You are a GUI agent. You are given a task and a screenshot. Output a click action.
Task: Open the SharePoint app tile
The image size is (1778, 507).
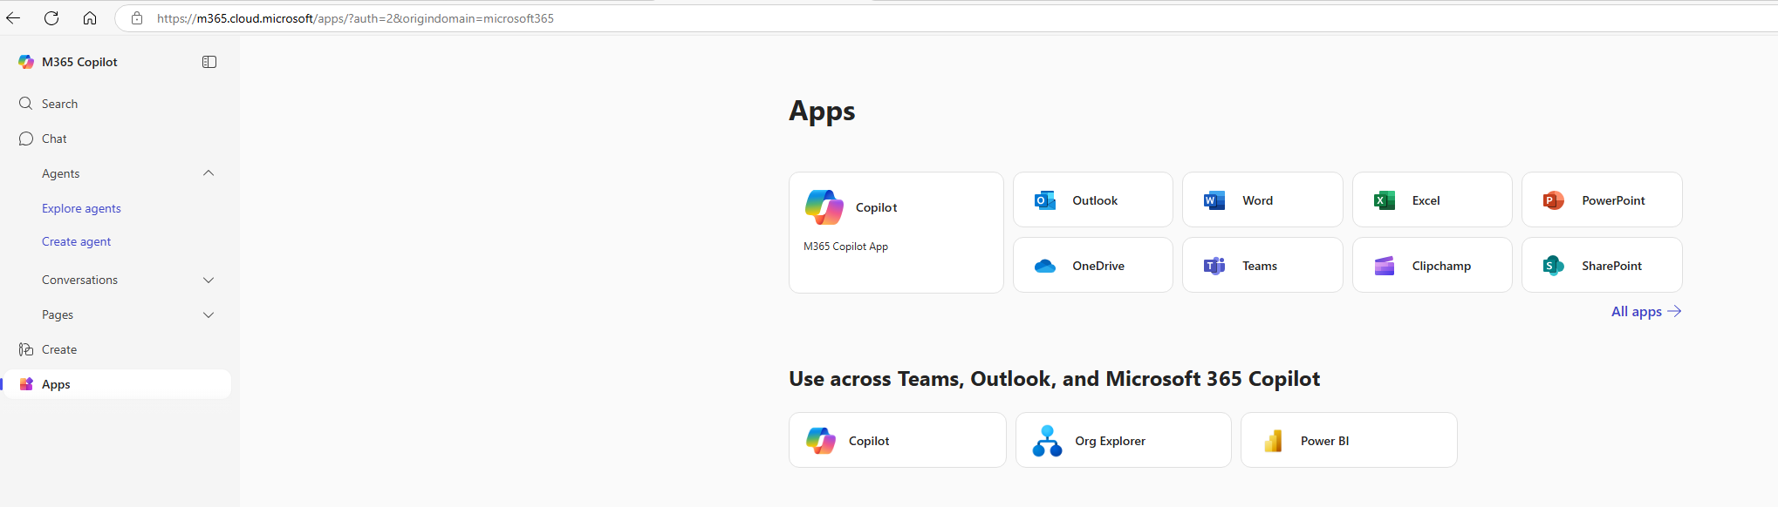[x=1602, y=265]
